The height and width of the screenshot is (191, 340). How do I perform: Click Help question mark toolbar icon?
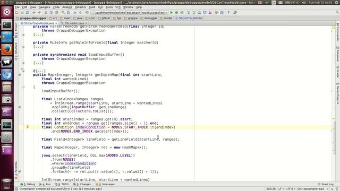click(228, 13)
